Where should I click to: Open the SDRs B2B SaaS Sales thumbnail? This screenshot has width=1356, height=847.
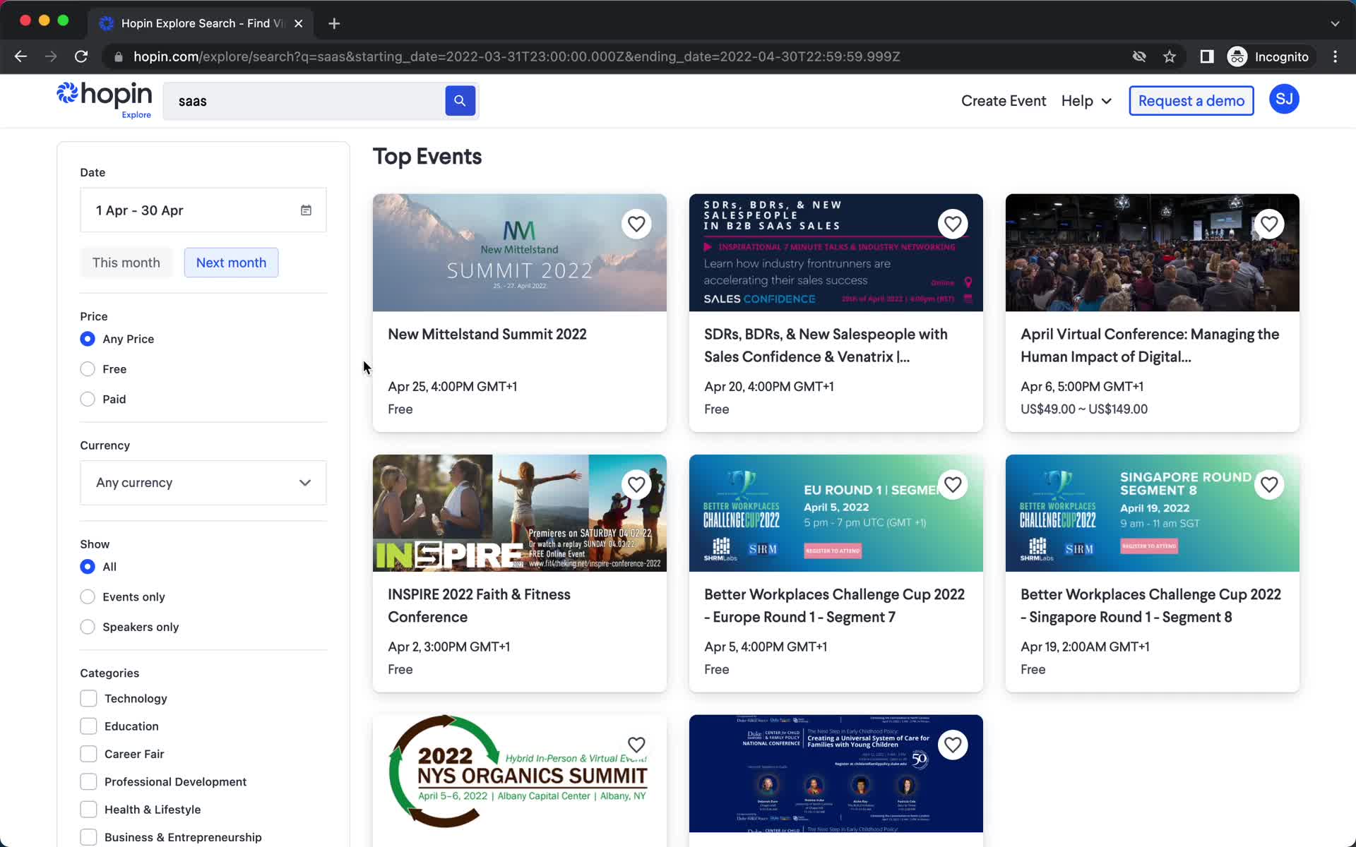click(835, 253)
